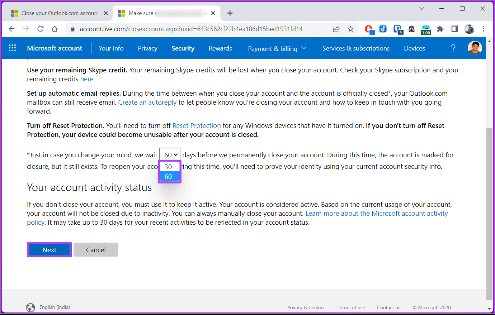The image size is (495, 315).
Task: Open the wait-days dropdown showing 60
Action: tap(170, 155)
